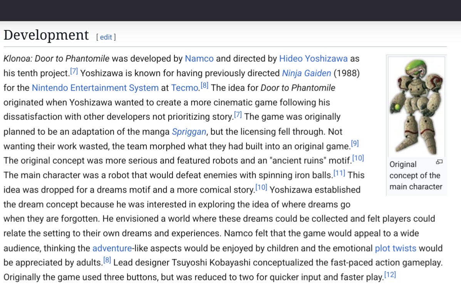
Task: Open citation 12 after 'faster play'
Action: point(390,275)
